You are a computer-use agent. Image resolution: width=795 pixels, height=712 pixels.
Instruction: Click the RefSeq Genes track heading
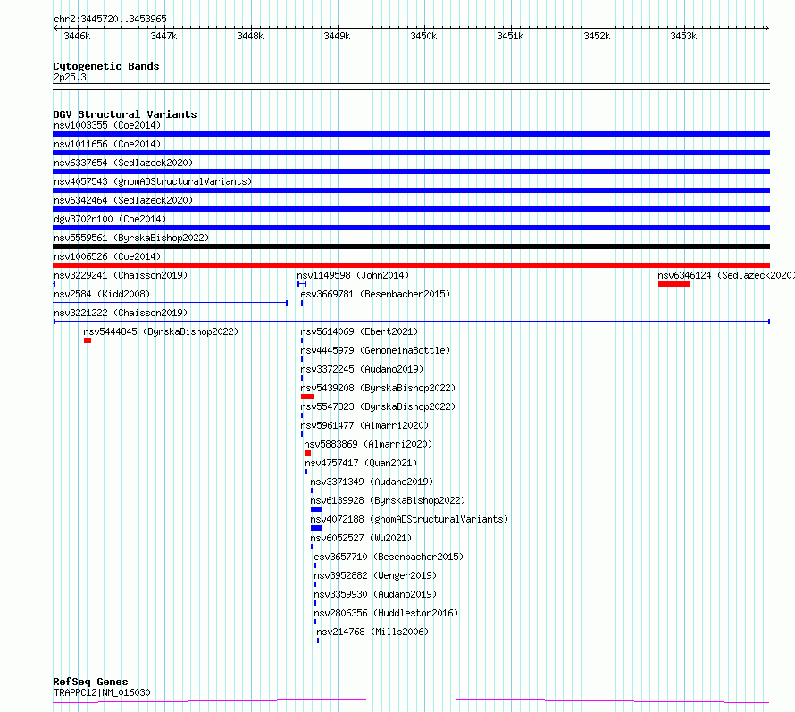click(x=91, y=682)
